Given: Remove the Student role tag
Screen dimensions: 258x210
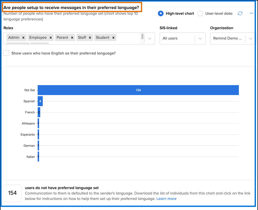Looking at the screenshot, I should point(113,38).
